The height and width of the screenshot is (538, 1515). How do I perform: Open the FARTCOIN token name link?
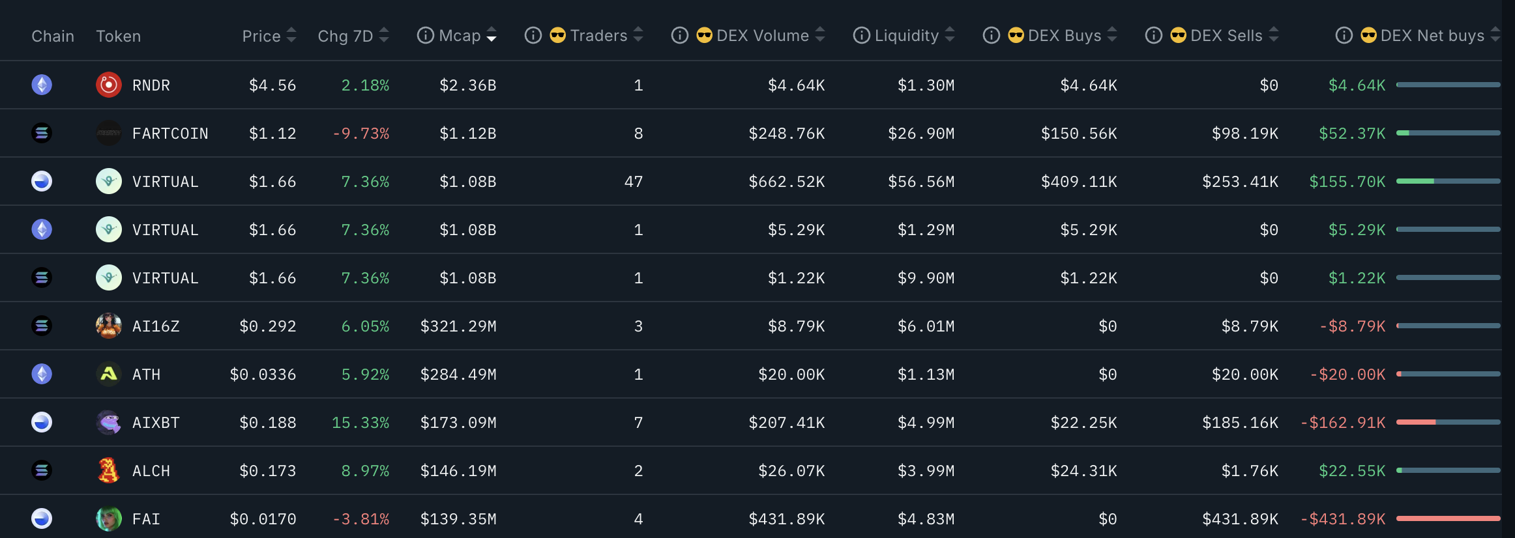170,134
